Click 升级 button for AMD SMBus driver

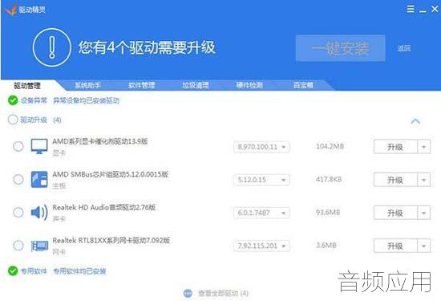(x=395, y=180)
